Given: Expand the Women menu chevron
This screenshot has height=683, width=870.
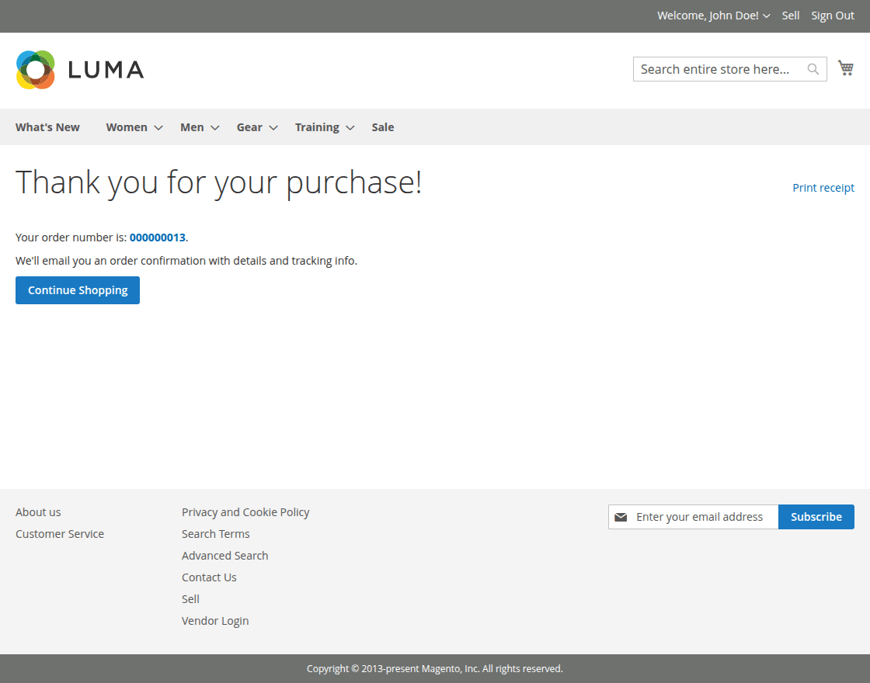Looking at the screenshot, I should [x=158, y=127].
